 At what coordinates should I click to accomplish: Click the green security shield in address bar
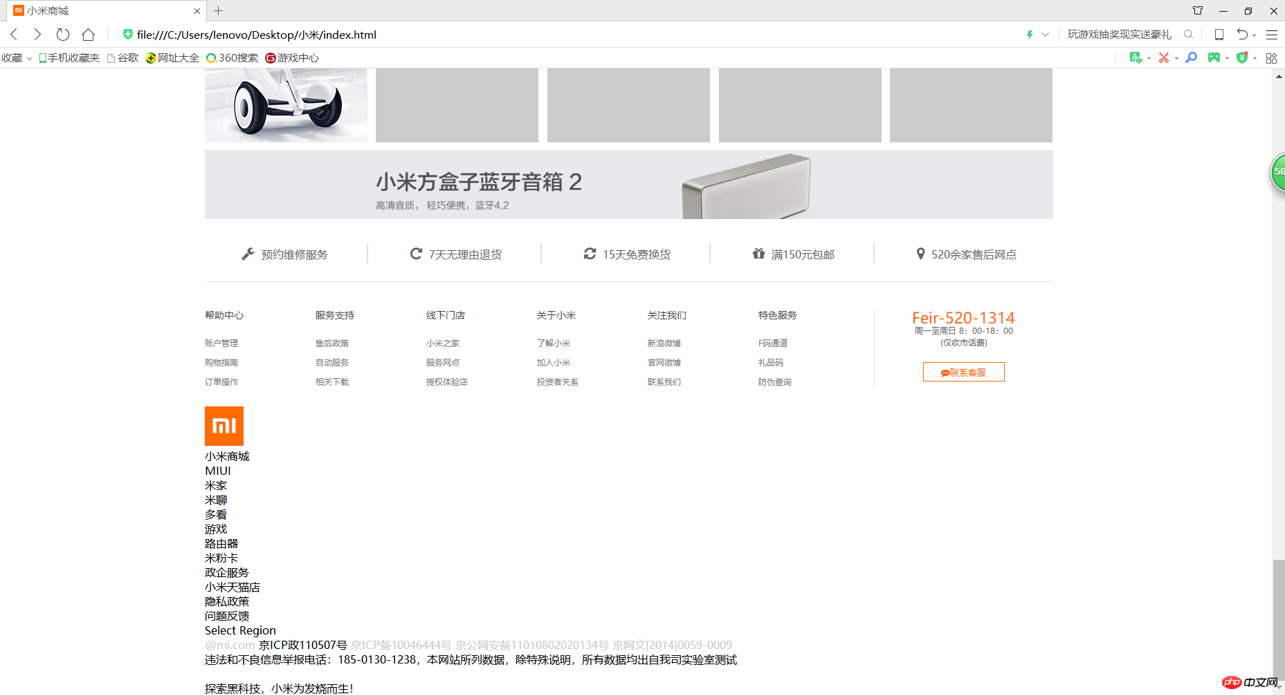point(127,35)
